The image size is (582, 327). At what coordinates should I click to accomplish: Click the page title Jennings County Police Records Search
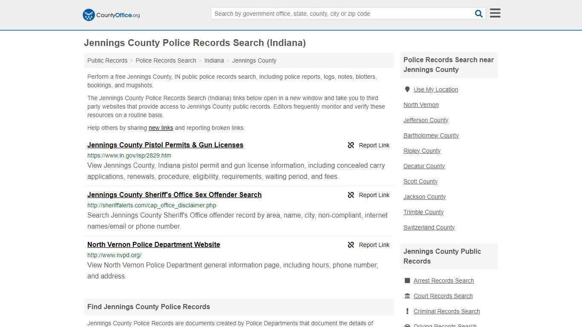point(195,43)
